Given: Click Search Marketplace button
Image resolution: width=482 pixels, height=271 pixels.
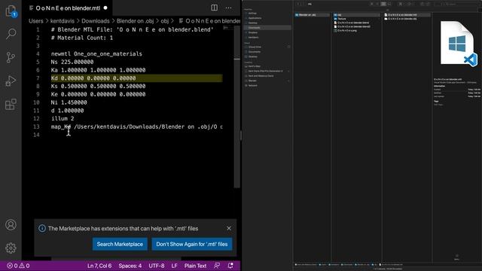Looking at the screenshot, I should [120, 244].
